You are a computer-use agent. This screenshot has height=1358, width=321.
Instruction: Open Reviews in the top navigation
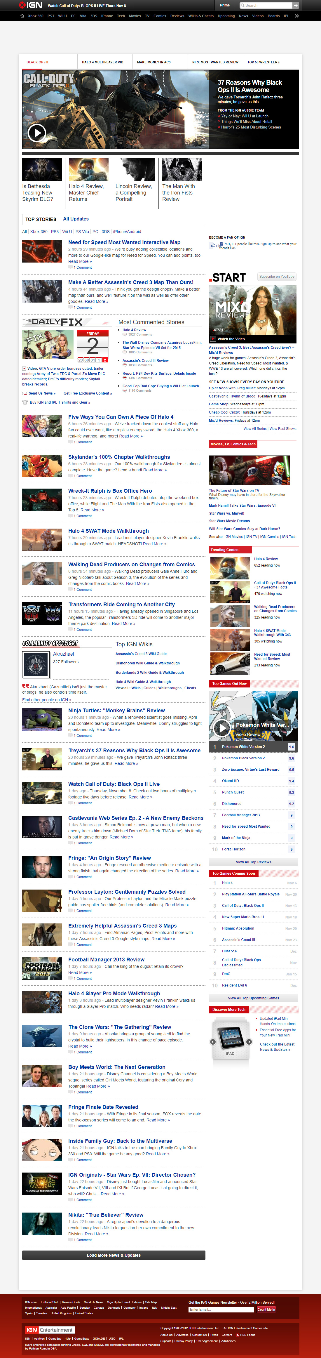pyautogui.click(x=177, y=16)
